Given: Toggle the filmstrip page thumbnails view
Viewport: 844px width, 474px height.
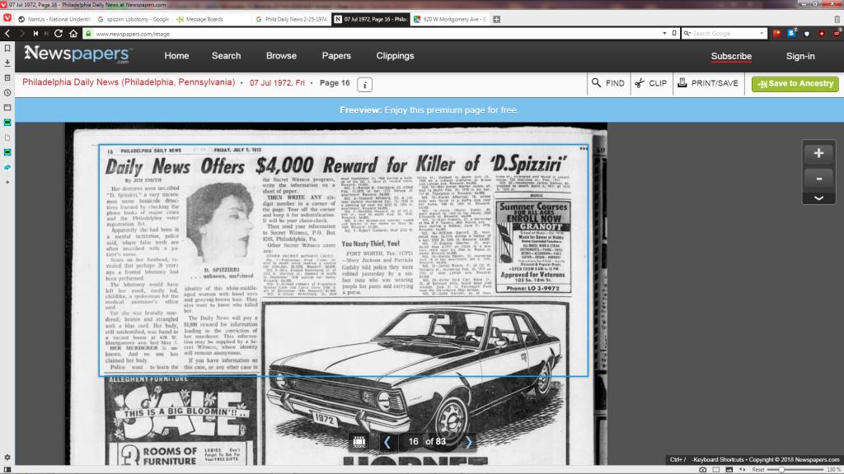Looking at the screenshot, I should click(x=359, y=442).
